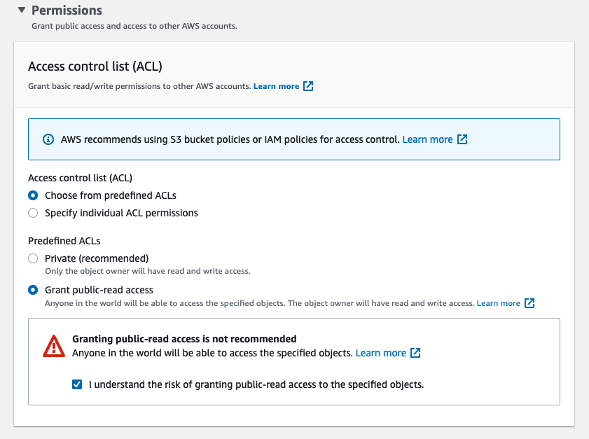Screen dimensions: 589x439
Task: Open Learn more link under ACL heading
Action: tap(276, 86)
